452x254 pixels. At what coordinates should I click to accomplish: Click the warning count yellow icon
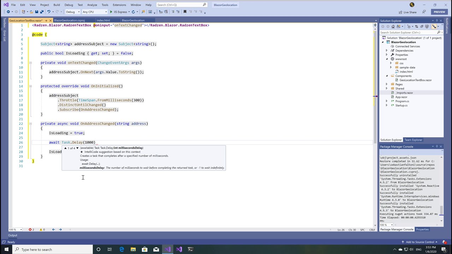click(x=41, y=230)
